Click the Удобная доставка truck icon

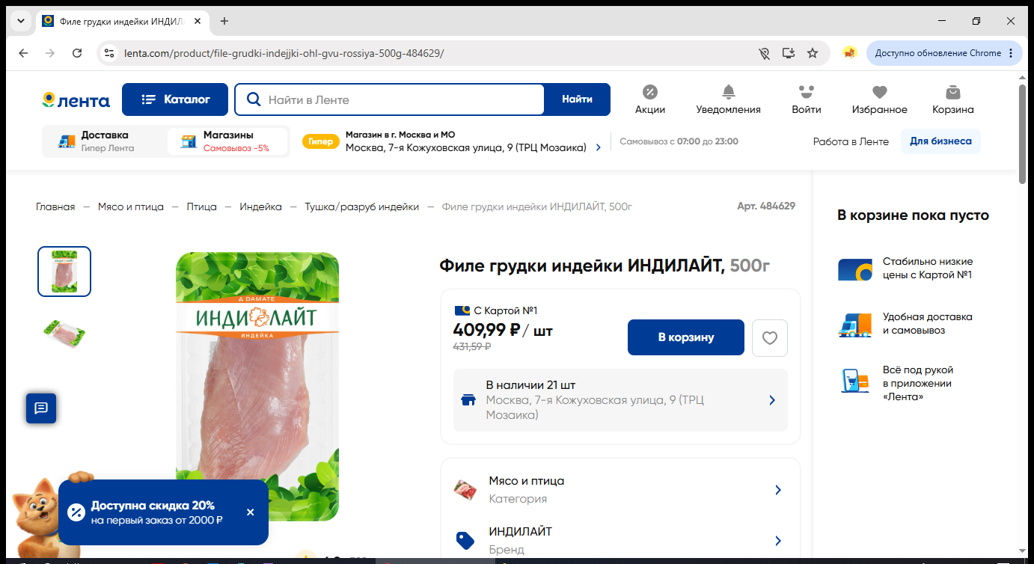854,325
